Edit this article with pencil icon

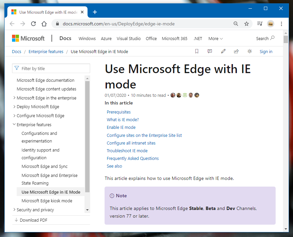(223, 51)
